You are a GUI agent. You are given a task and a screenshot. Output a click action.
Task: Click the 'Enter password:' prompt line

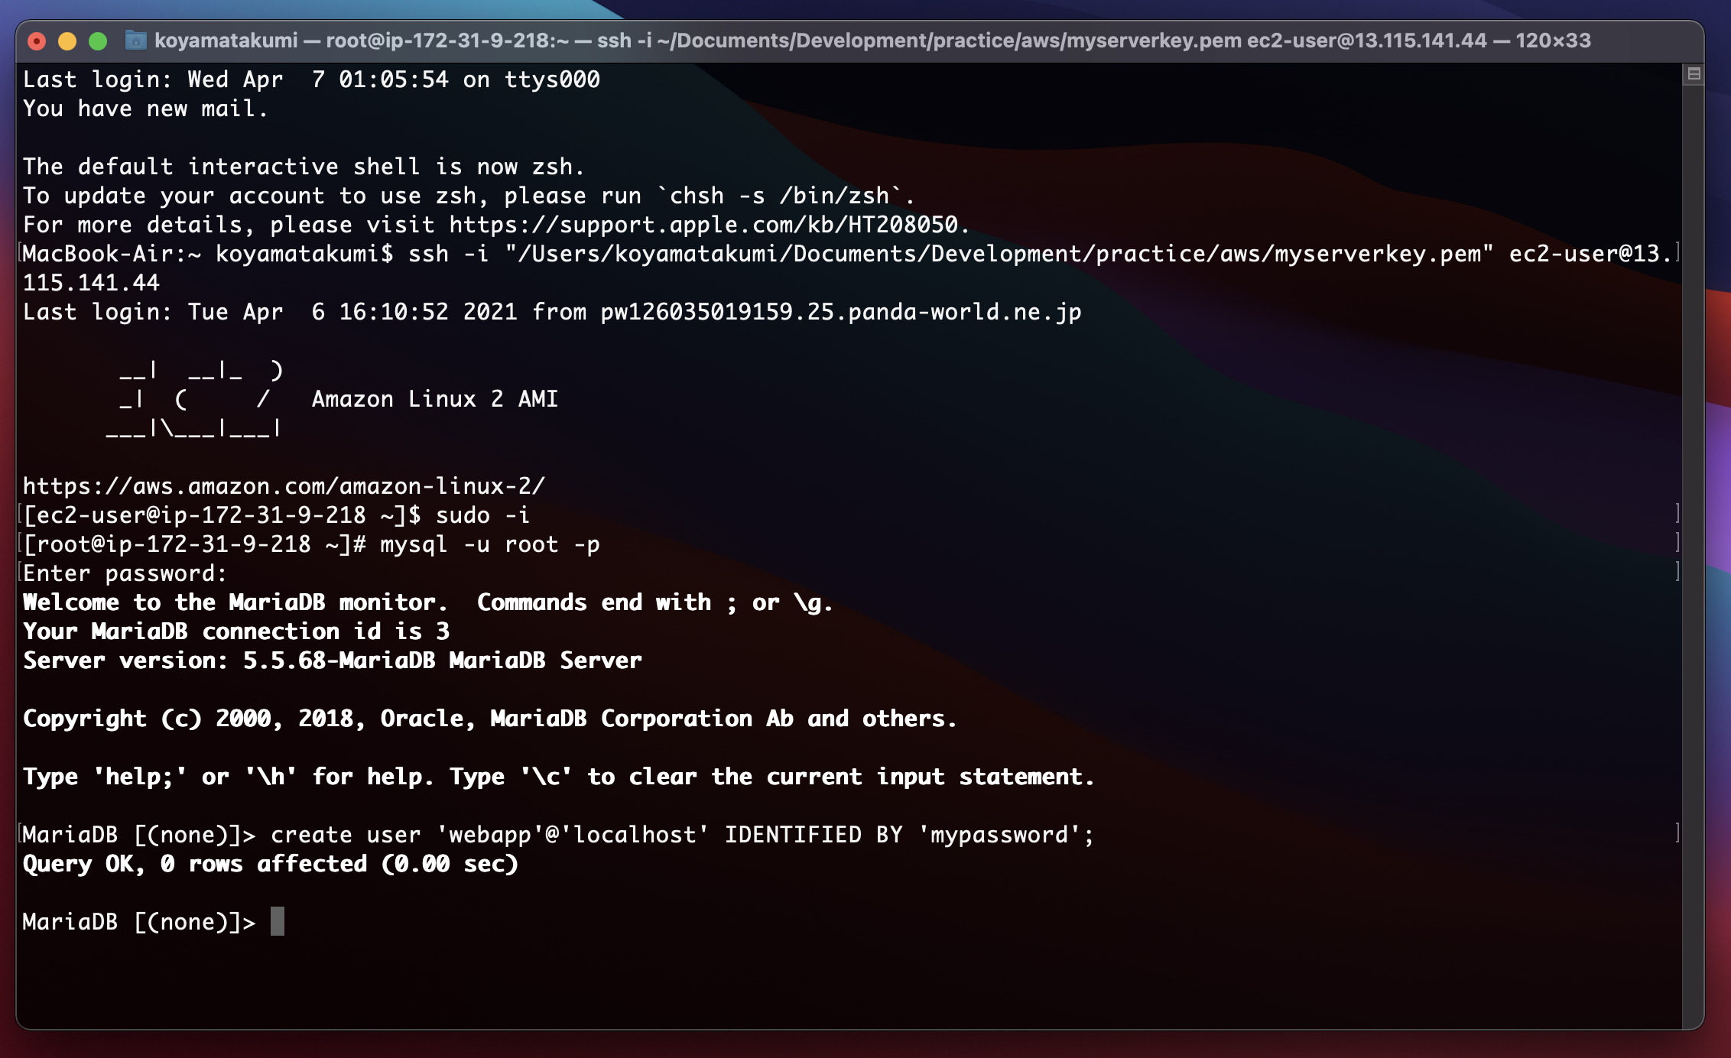click(125, 573)
